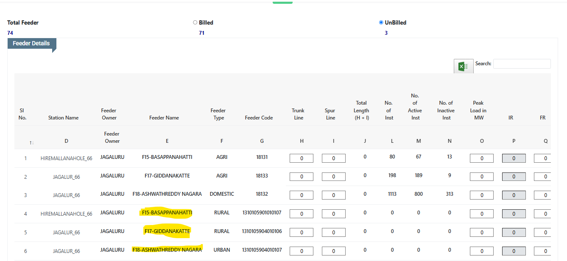Click the No. of Inactive Inst header
The image size is (567, 261).
(446, 111)
